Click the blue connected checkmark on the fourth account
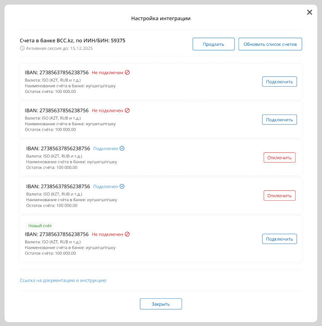 pos(122,186)
